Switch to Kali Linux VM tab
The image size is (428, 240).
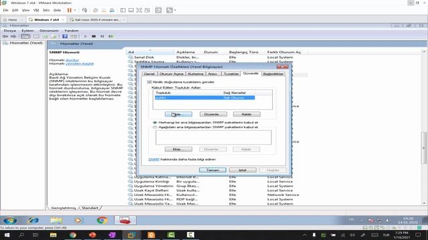coord(98,20)
